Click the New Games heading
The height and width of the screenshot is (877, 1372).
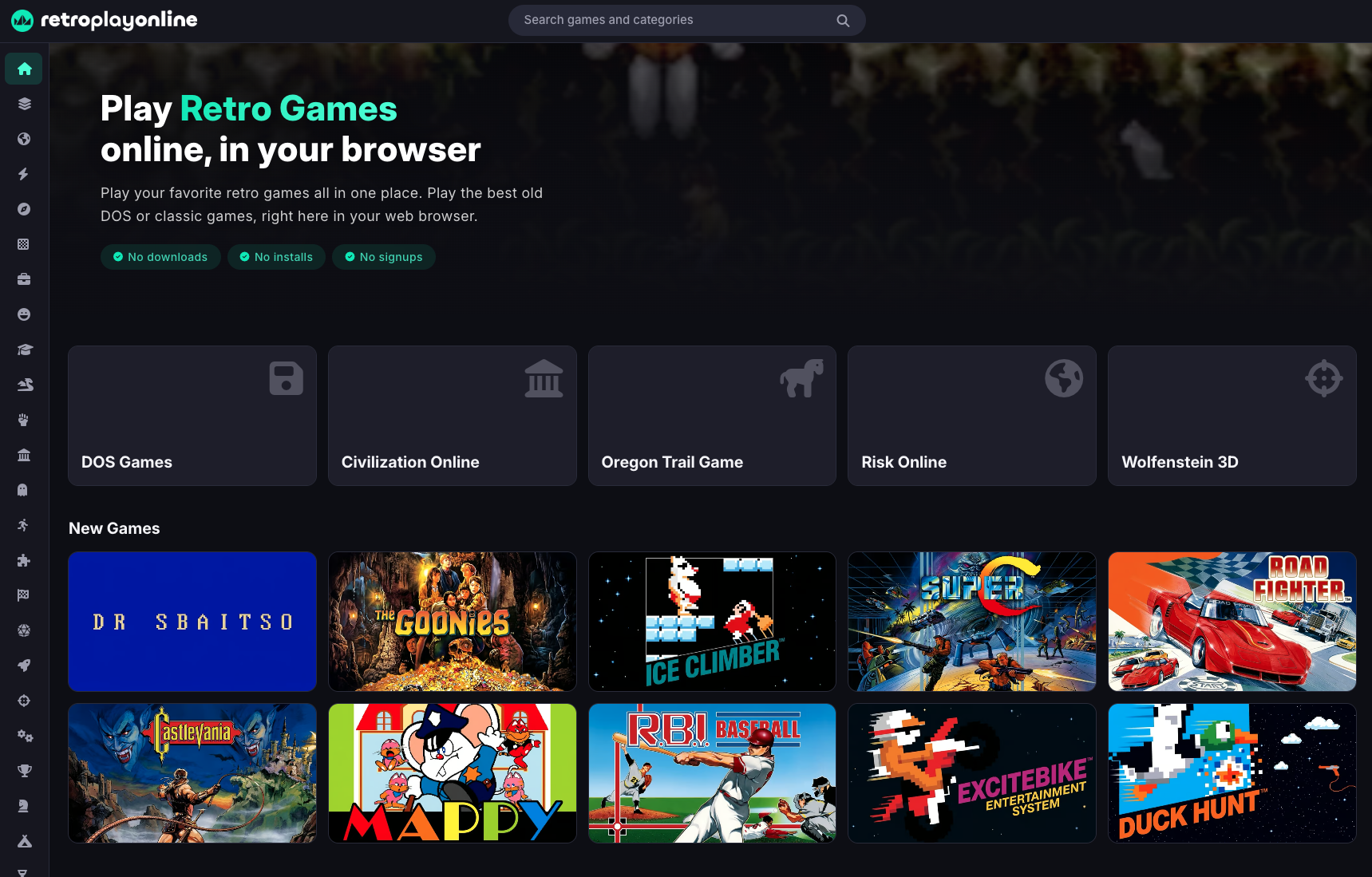tap(114, 528)
